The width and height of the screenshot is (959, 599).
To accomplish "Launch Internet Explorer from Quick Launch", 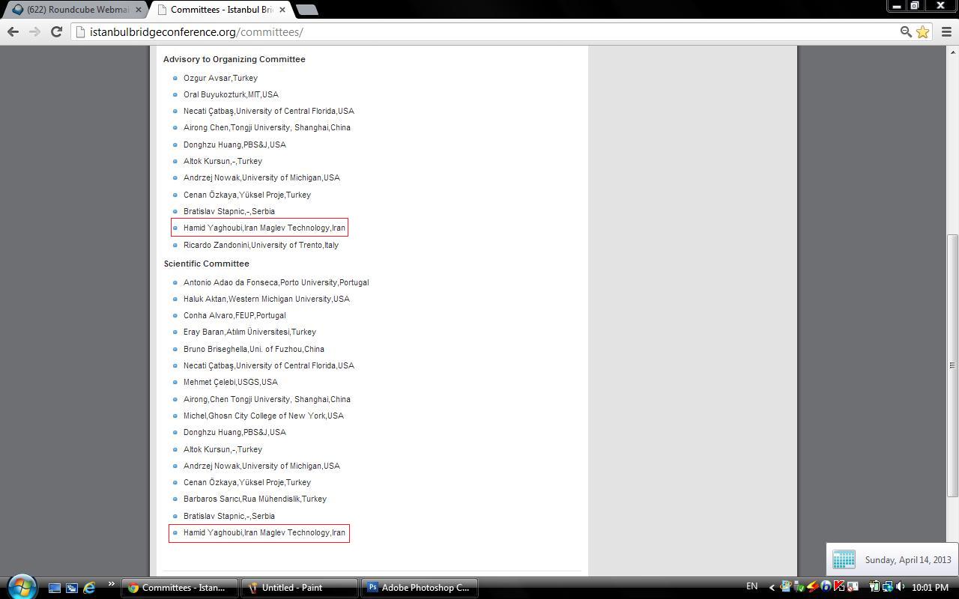I will 89,588.
